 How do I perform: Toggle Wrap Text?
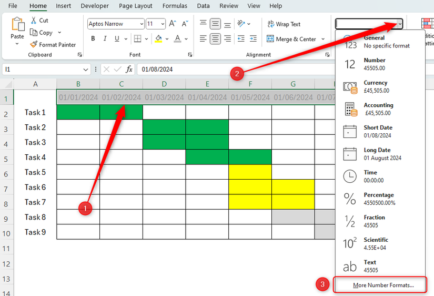coord(284,24)
